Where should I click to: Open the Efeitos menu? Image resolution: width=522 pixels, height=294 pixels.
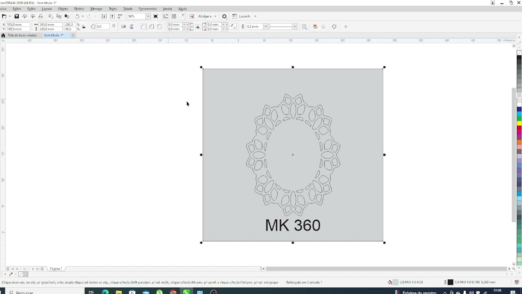[x=79, y=9]
